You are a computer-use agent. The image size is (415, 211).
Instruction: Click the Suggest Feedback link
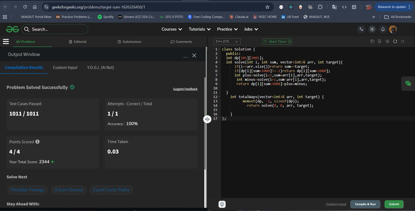tap(185, 89)
